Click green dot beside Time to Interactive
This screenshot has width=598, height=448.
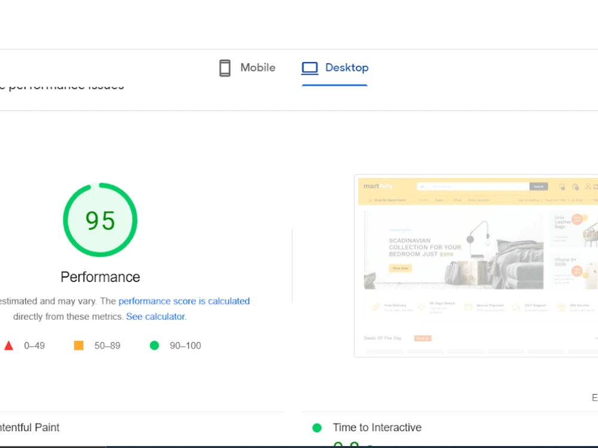coord(317,428)
